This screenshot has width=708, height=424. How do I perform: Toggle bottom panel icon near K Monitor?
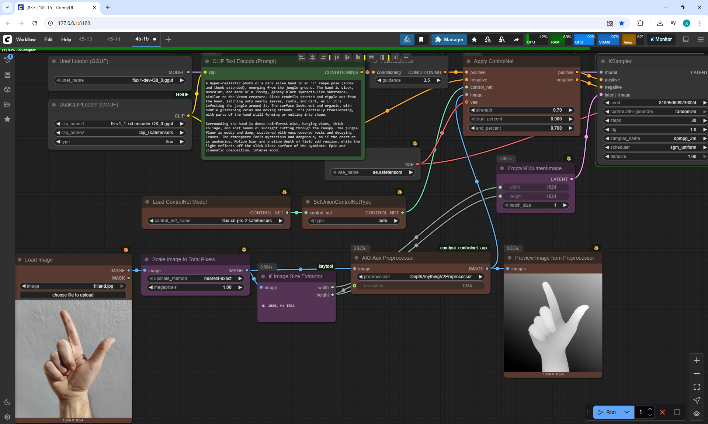point(686,39)
